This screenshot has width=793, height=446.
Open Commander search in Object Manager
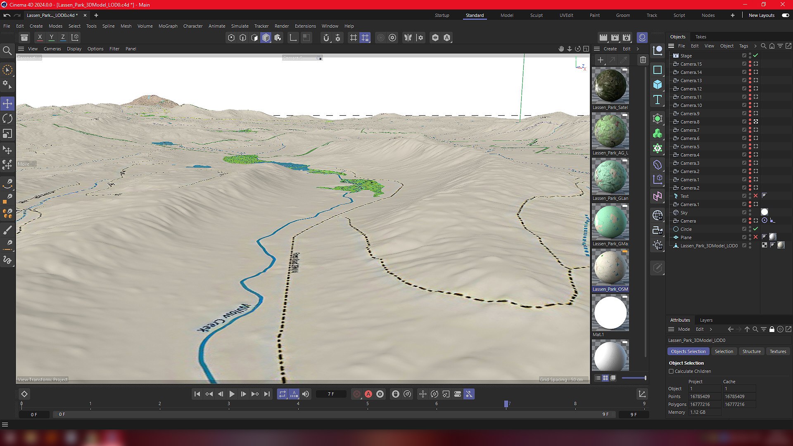764,46
